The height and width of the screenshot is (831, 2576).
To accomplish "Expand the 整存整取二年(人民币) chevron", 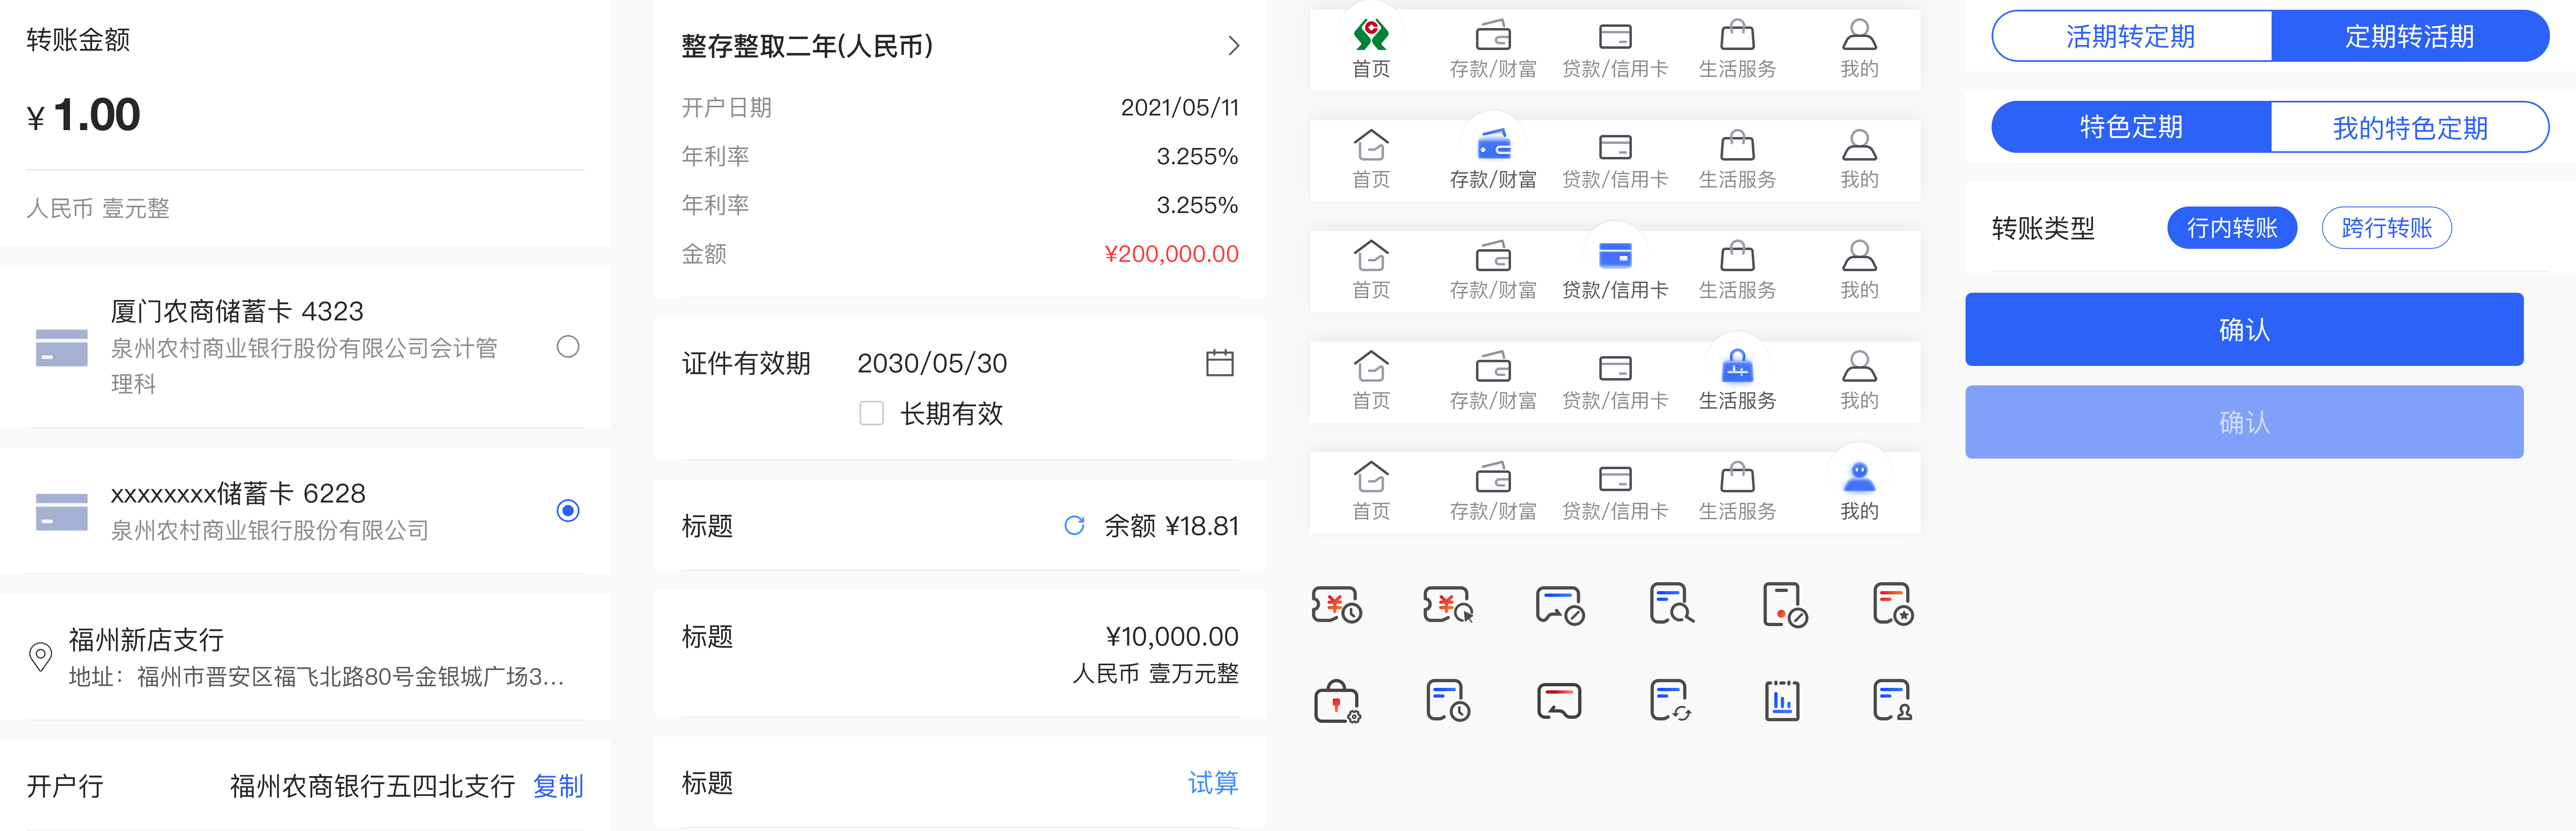I will (x=1234, y=46).
